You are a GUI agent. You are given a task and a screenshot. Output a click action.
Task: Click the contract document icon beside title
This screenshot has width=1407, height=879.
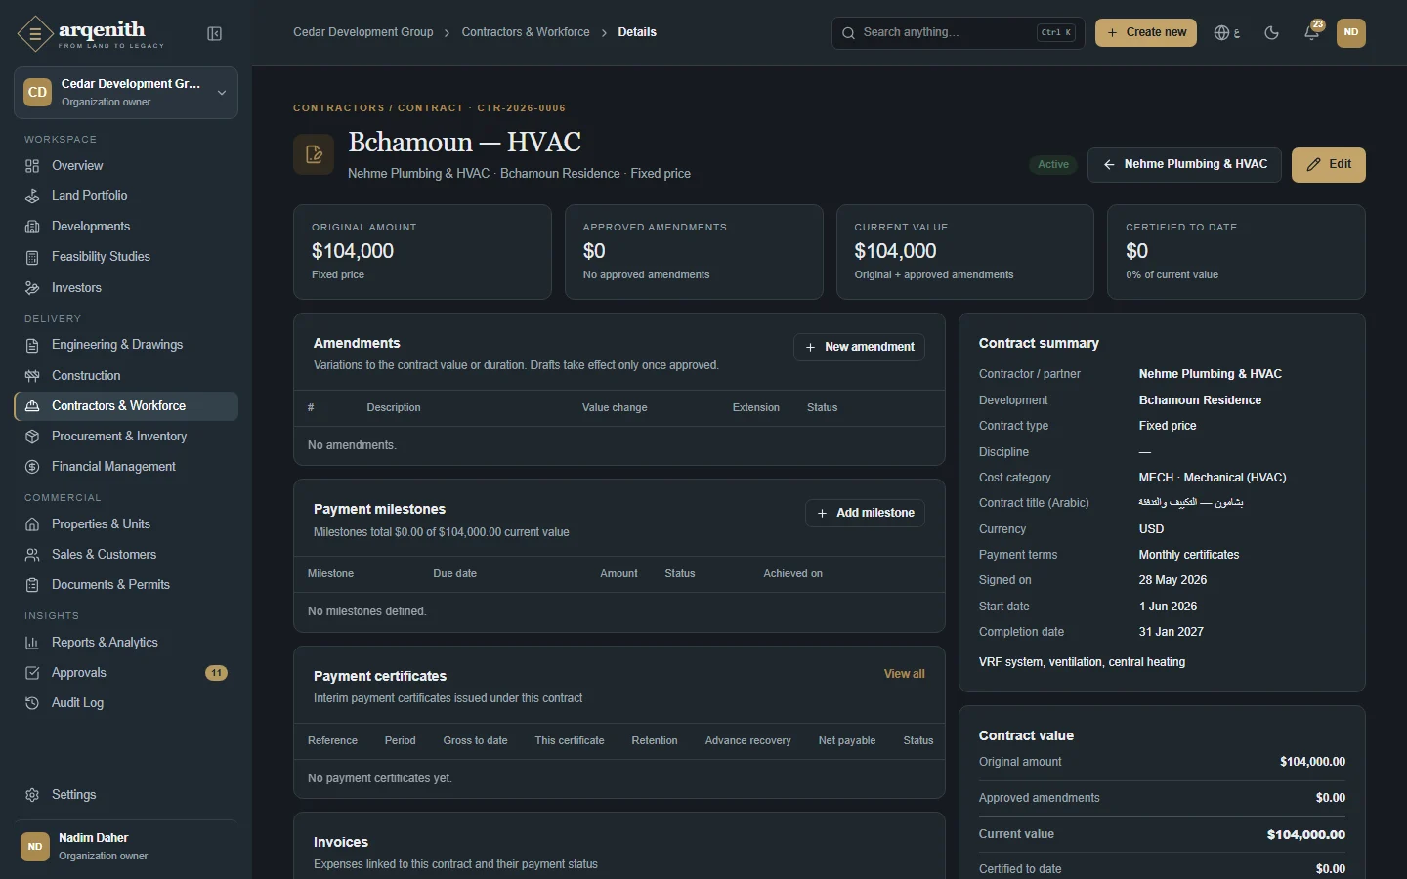tap(314, 154)
